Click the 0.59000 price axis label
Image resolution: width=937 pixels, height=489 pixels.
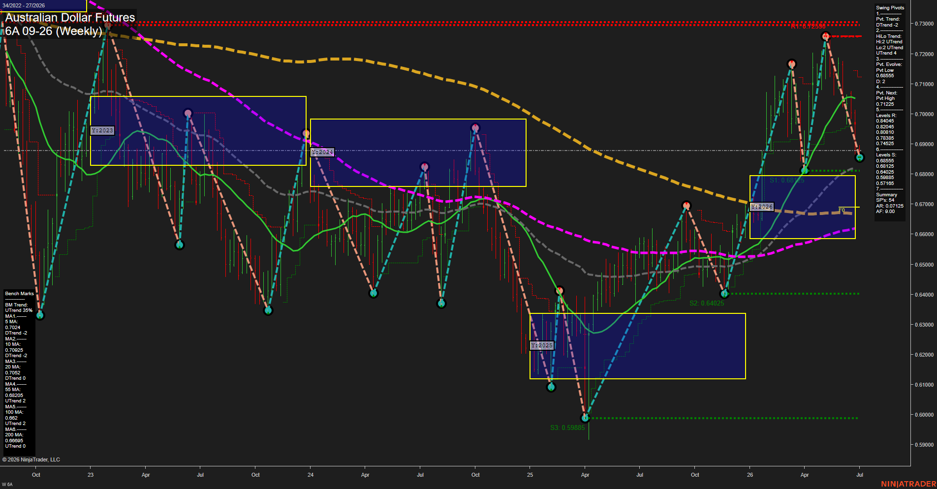click(x=924, y=445)
